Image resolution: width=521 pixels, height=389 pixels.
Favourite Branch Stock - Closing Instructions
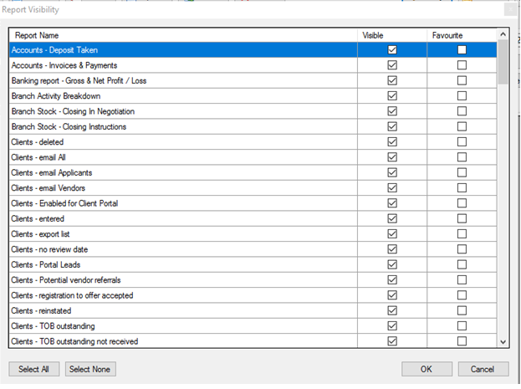(x=462, y=126)
